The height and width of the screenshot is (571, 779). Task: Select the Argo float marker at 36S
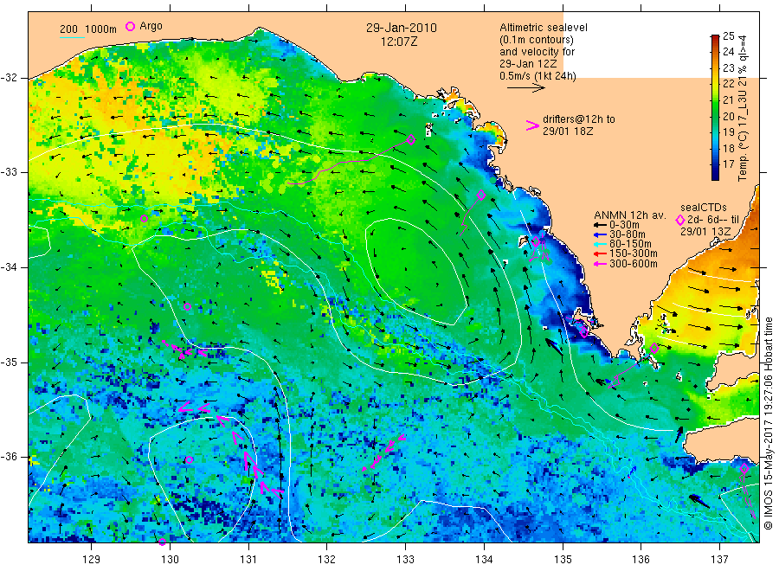tap(189, 459)
